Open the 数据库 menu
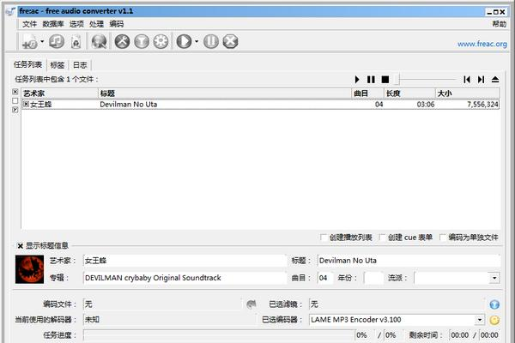The height and width of the screenshot is (343, 515). (53, 24)
